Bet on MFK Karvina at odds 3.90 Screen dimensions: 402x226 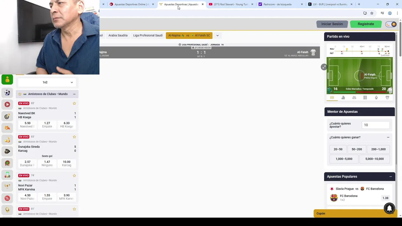67,197
